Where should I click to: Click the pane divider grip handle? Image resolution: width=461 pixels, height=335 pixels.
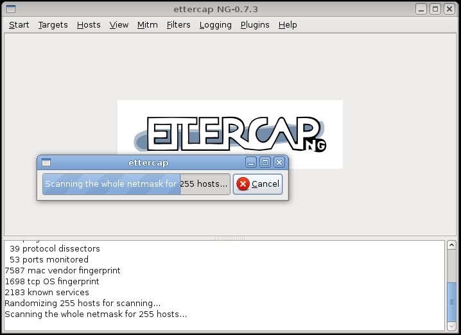(229, 237)
